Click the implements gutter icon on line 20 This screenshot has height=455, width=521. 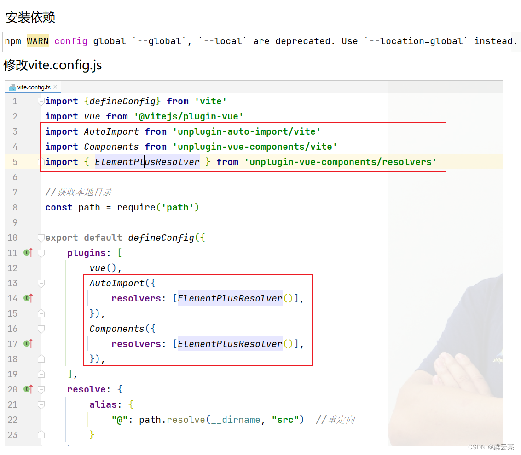pyautogui.click(x=28, y=389)
